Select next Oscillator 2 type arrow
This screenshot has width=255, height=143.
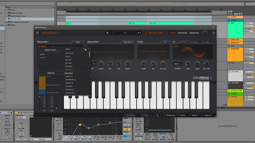tap(133, 42)
